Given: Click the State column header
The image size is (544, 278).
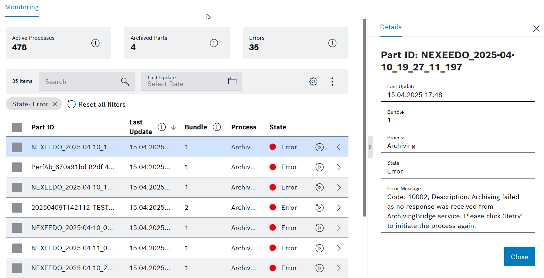Looking at the screenshot, I should point(278,127).
